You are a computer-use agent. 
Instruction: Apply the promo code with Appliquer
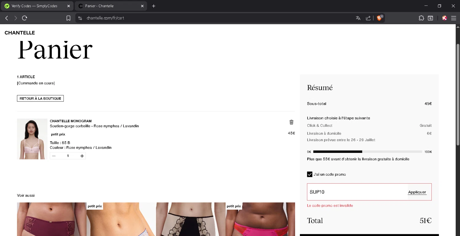(417, 192)
